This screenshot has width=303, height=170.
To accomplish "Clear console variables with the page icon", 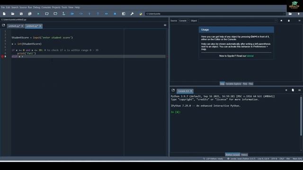I will (293, 90).
